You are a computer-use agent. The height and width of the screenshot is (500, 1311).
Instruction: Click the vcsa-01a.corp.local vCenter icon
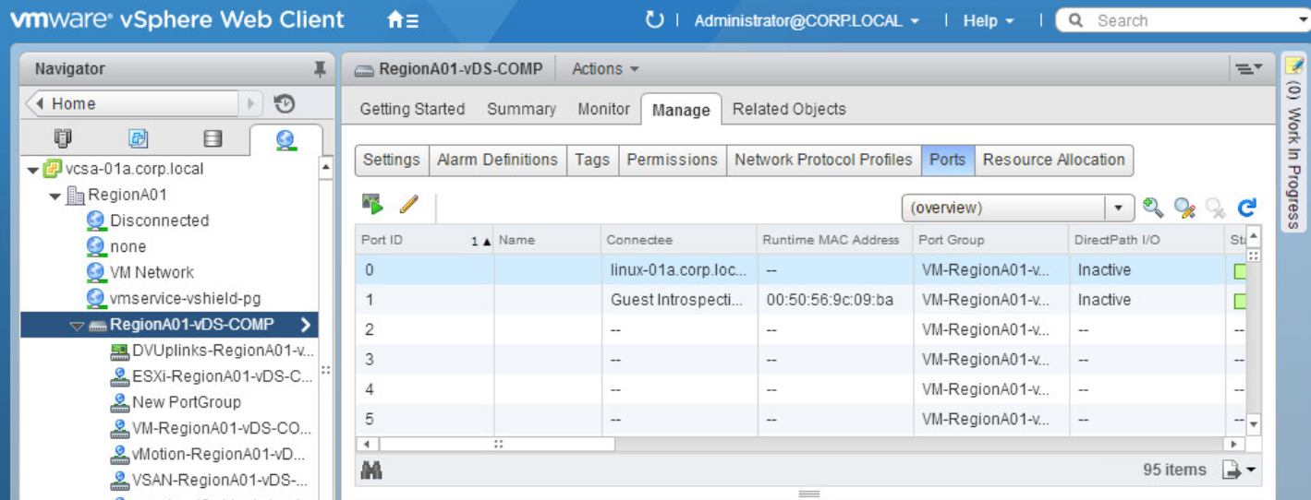[x=54, y=169]
